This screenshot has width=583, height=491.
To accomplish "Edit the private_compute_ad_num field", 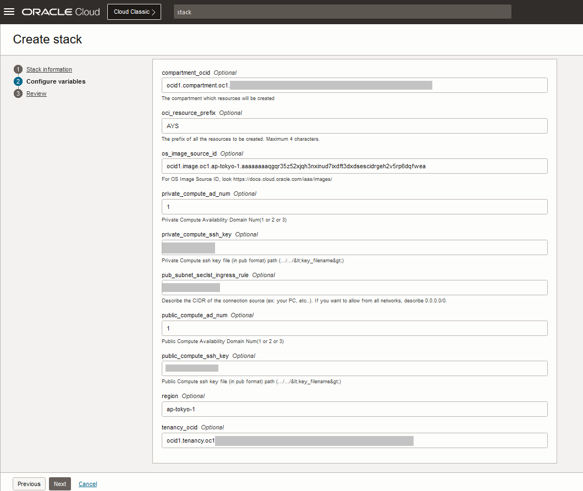I will [x=354, y=207].
